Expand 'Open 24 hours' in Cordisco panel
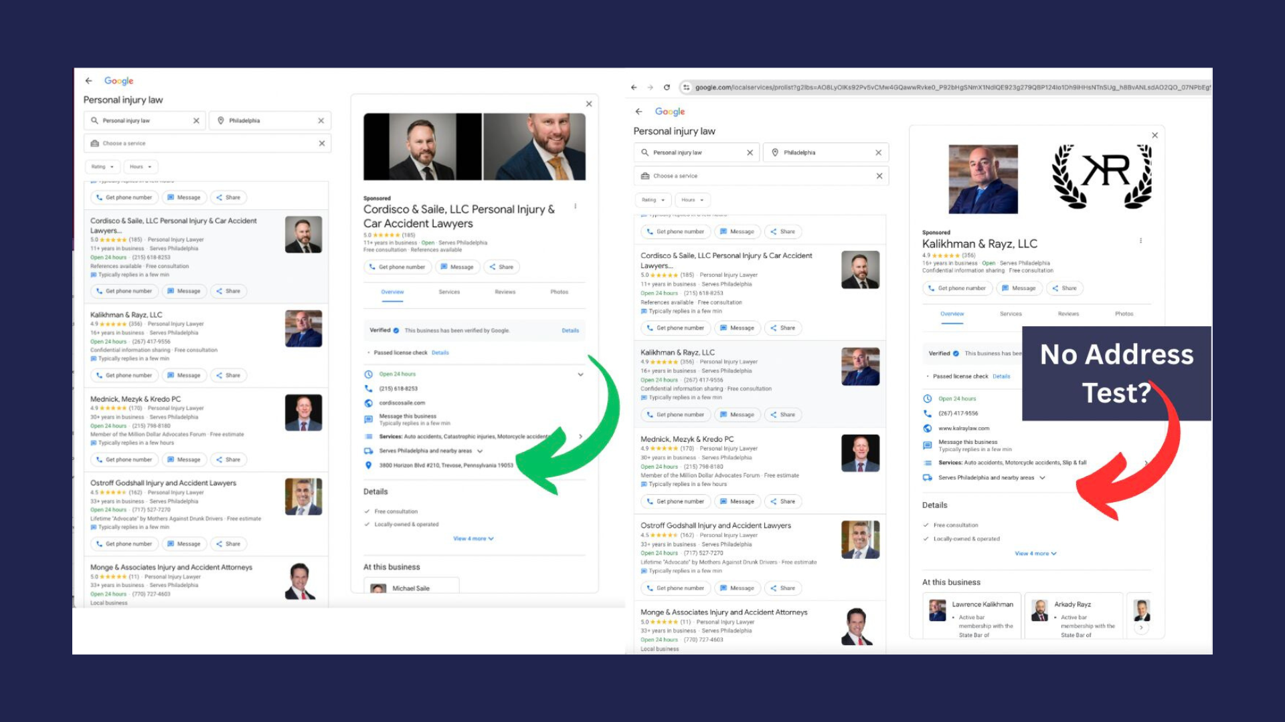Screen dimensions: 1285x722 580,374
